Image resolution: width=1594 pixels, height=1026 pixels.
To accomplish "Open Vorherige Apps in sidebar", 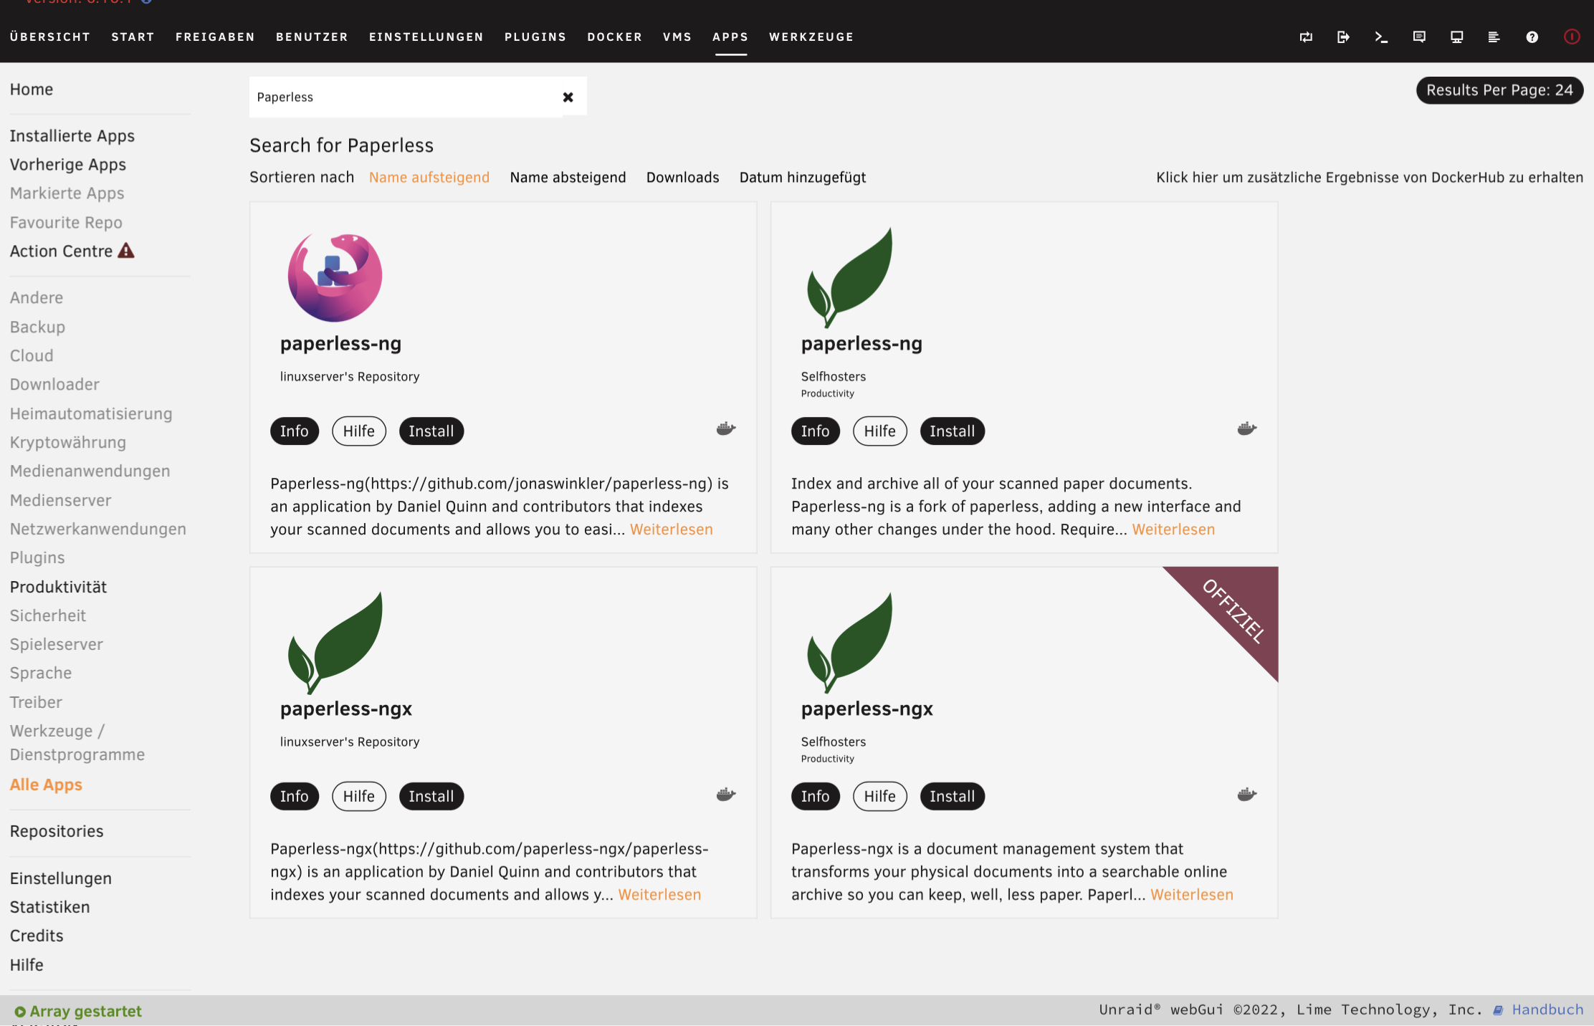I will click(x=68, y=165).
